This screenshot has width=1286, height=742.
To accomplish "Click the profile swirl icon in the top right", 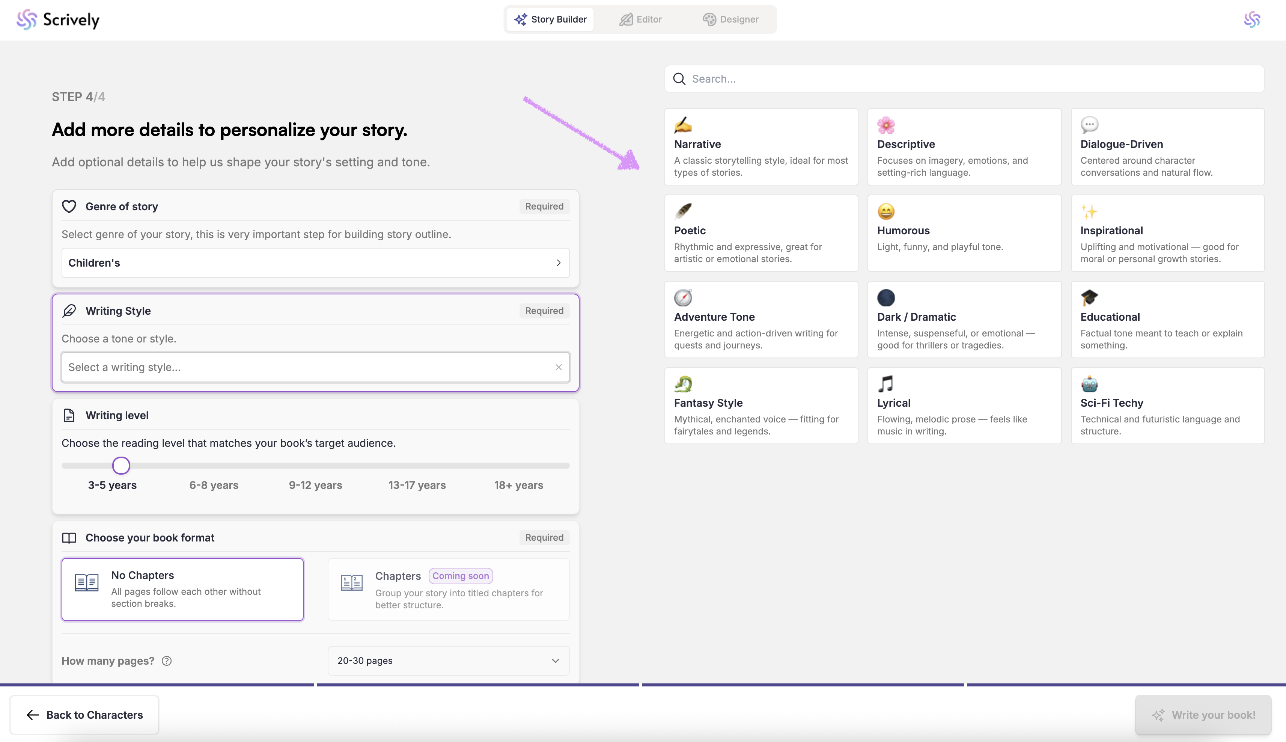I will [x=1251, y=20].
